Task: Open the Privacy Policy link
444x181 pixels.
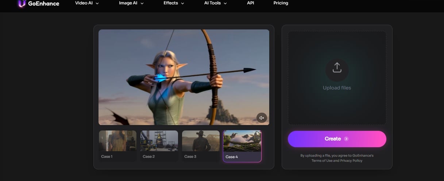Action: coord(351,161)
